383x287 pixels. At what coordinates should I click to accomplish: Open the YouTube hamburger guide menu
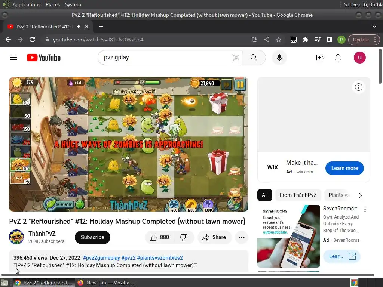[13, 58]
